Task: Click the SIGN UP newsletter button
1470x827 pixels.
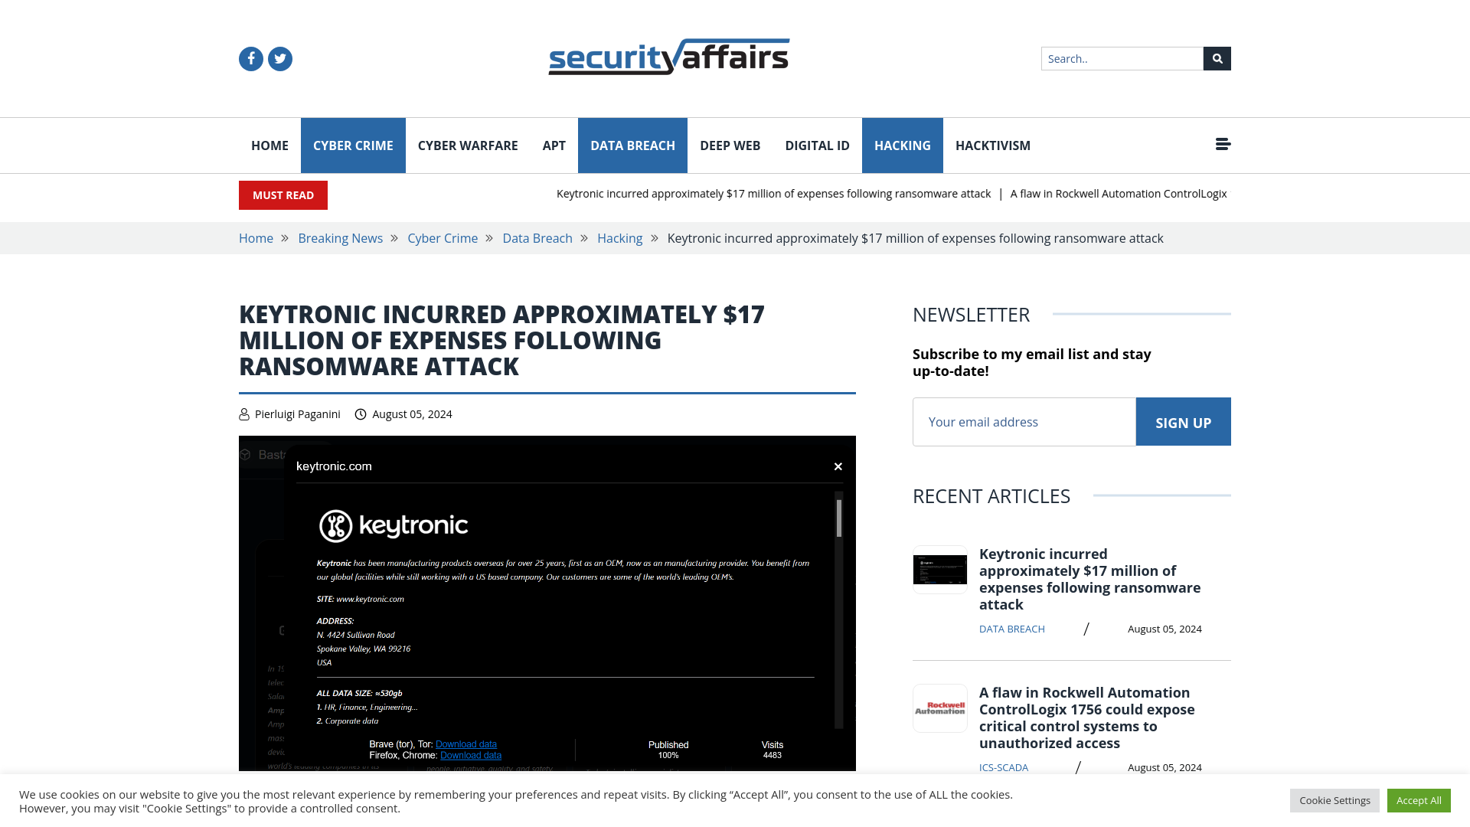Action: click(1183, 422)
